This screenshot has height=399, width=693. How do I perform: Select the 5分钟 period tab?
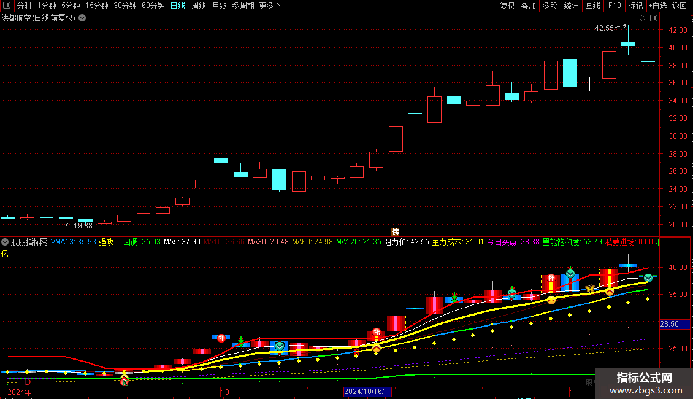click(x=71, y=6)
